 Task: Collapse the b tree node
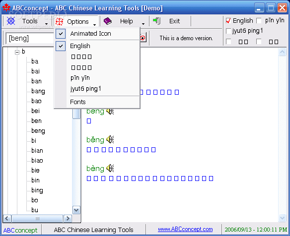click(17, 52)
